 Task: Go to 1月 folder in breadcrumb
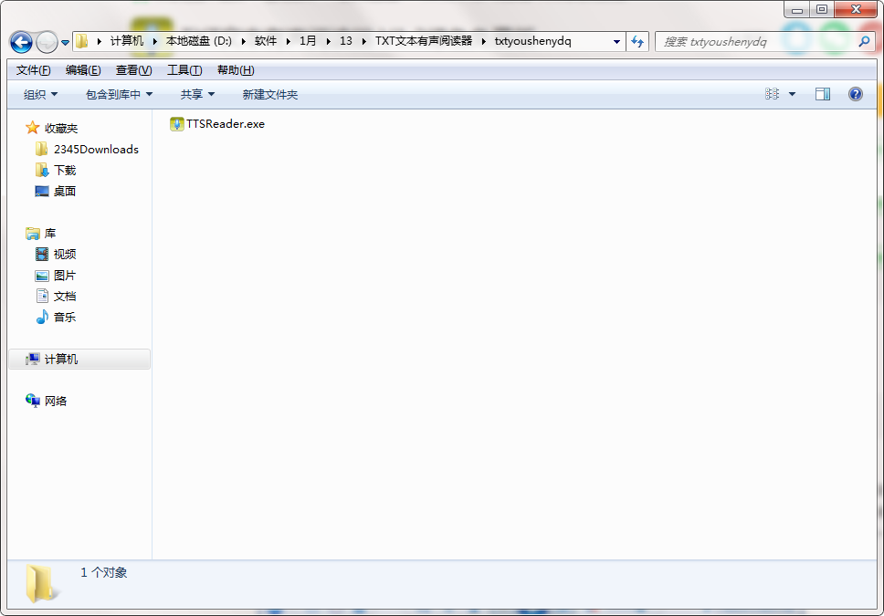pyautogui.click(x=308, y=41)
